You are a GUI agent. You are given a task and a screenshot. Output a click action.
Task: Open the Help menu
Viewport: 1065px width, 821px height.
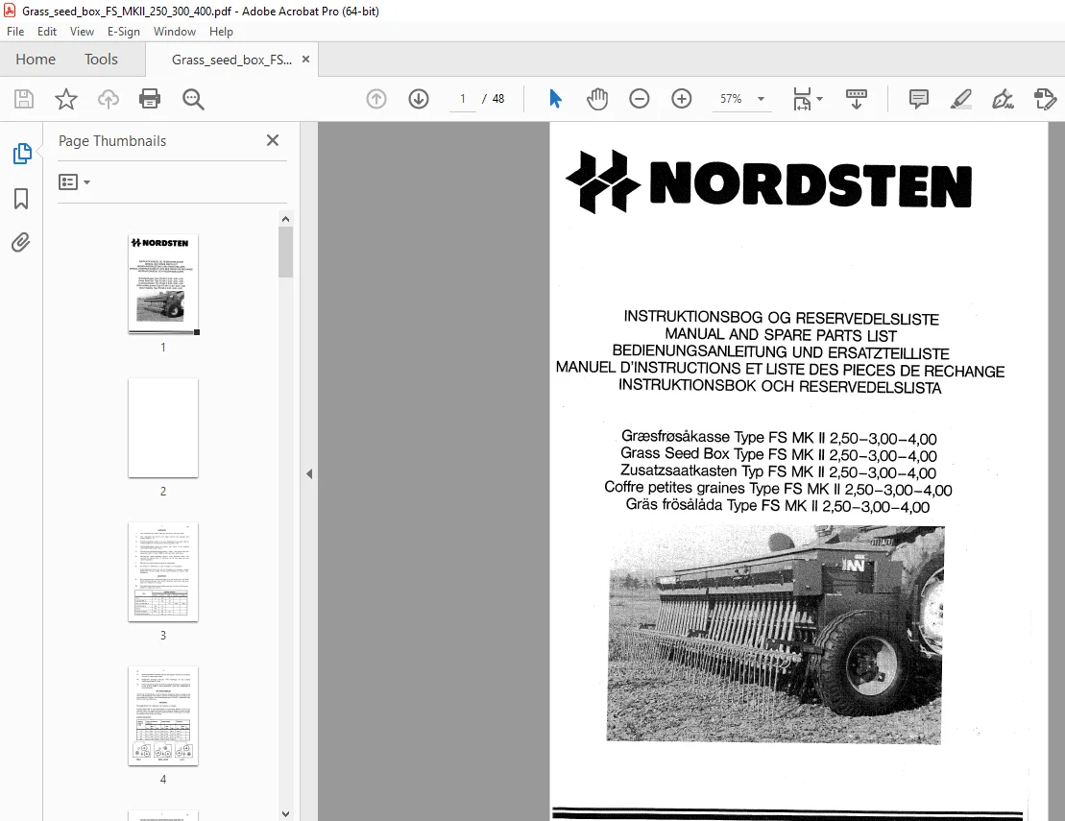pyautogui.click(x=221, y=32)
